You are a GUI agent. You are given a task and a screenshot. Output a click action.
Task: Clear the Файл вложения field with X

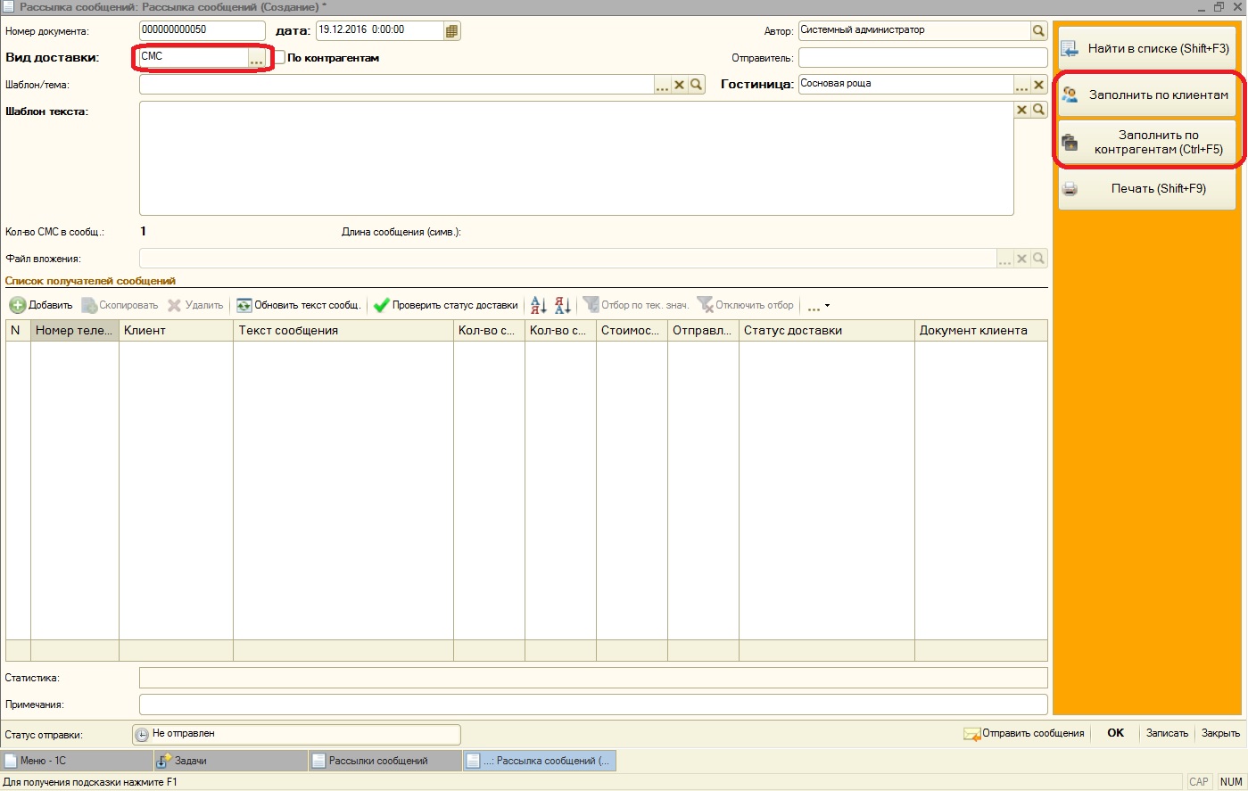tap(1022, 259)
